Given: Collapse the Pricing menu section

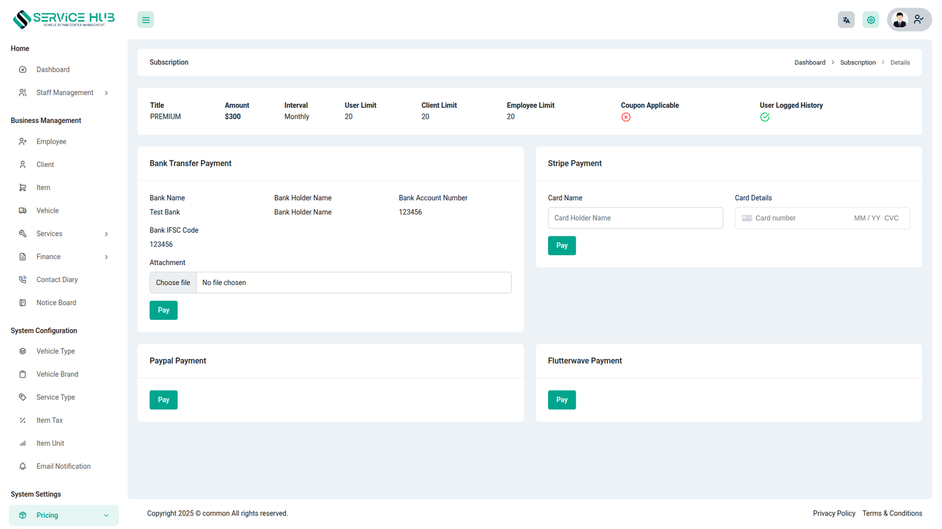Looking at the screenshot, I should tap(106, 515).
